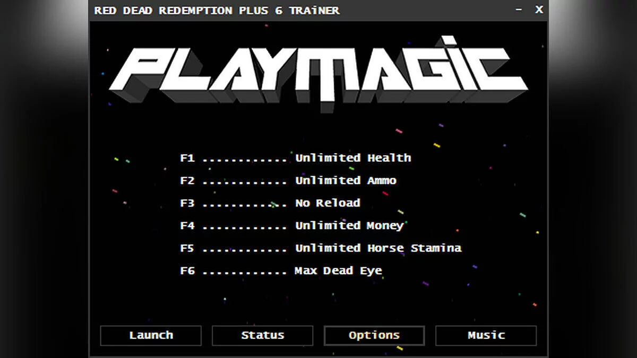637x358 pixels.
Task: Select the Unlimited Horse Stamina cheat label
Action: [378, 248]
